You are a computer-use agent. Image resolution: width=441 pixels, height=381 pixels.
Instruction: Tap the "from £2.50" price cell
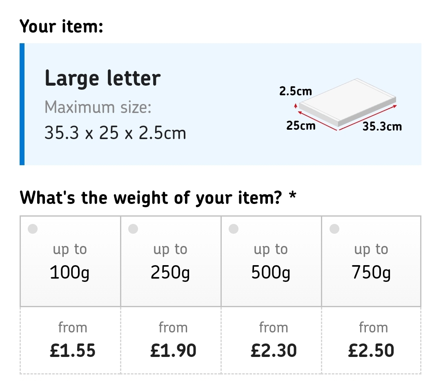pos(371,341)
